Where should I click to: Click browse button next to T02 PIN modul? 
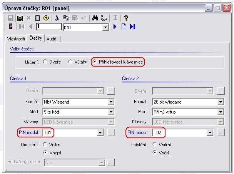tap(221, 133)
